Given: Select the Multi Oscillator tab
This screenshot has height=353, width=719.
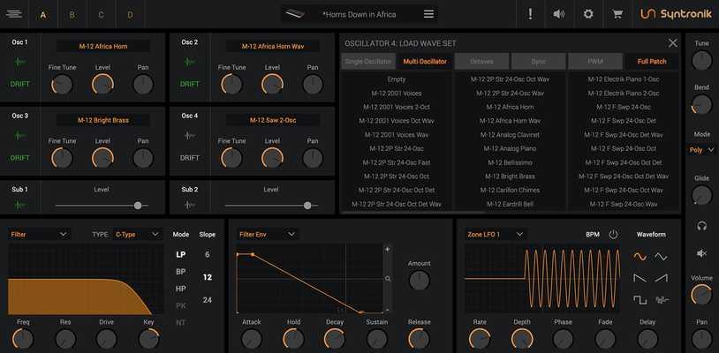Looking at the screenshot, I should tap(425, 62).
